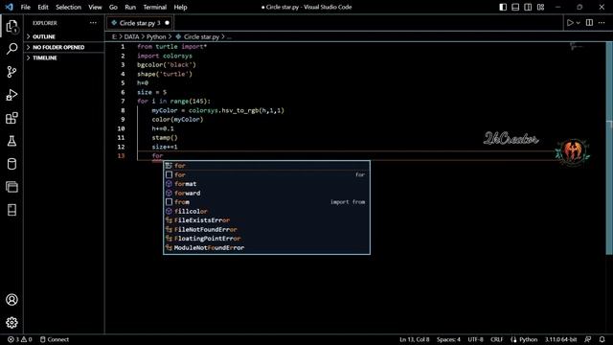Place cursor on line 3 bgcolor('black')
613x345 pixels.
click(x=167, y=65)
